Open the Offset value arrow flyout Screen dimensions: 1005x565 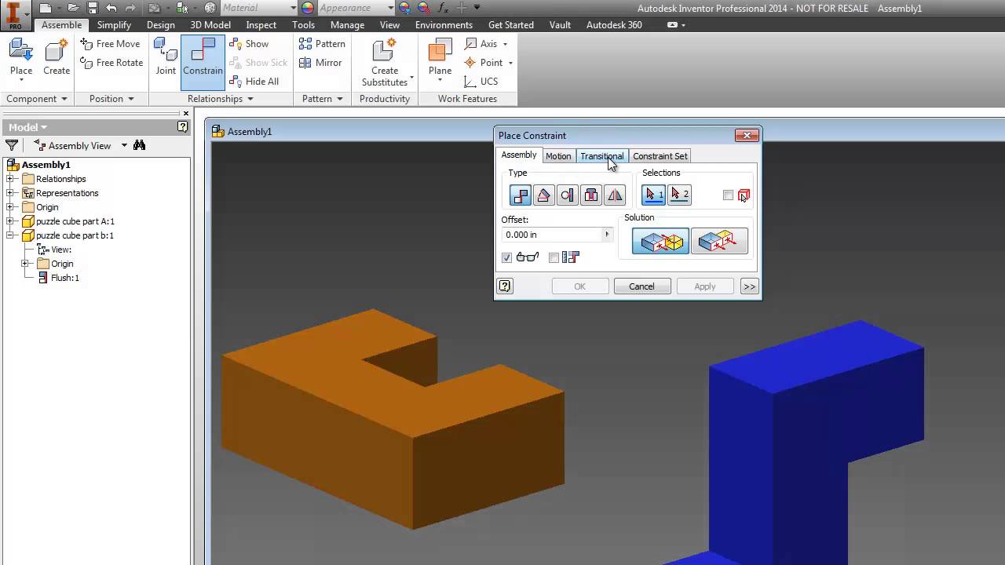coord(606,235)
